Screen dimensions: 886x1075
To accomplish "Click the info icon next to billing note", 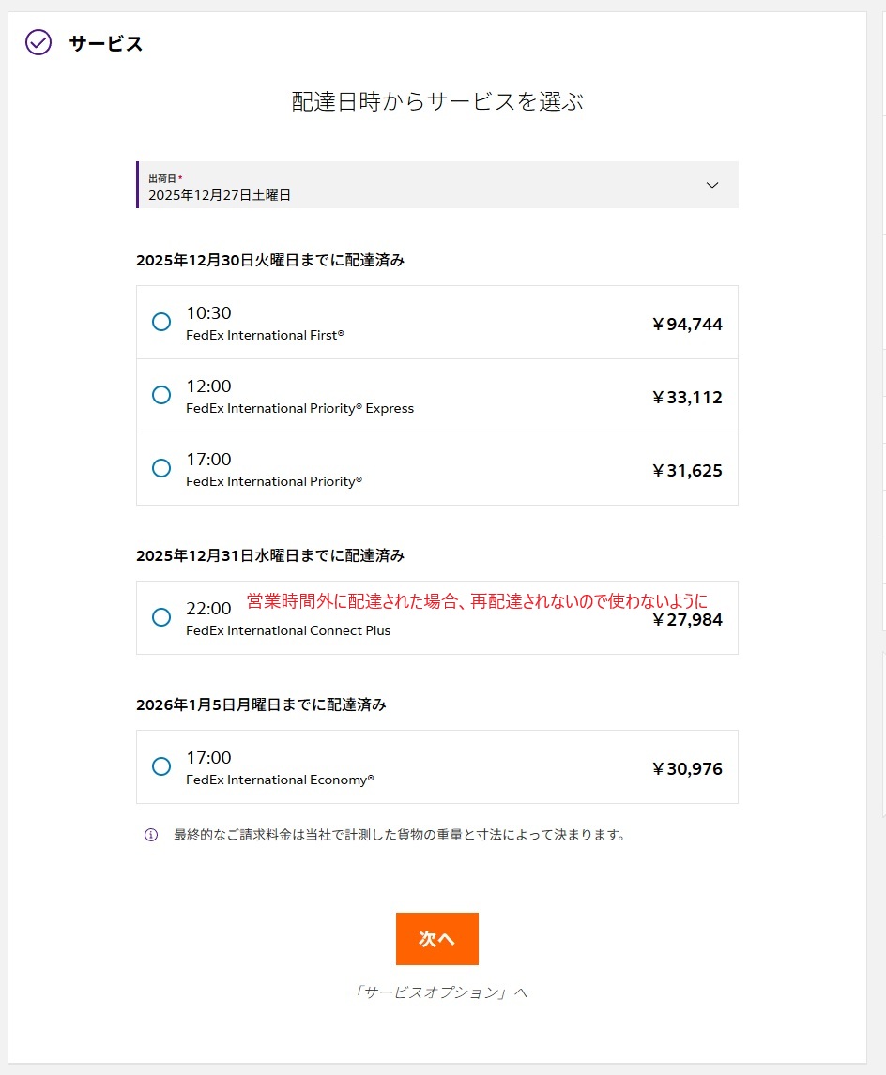I will [151, 835].
